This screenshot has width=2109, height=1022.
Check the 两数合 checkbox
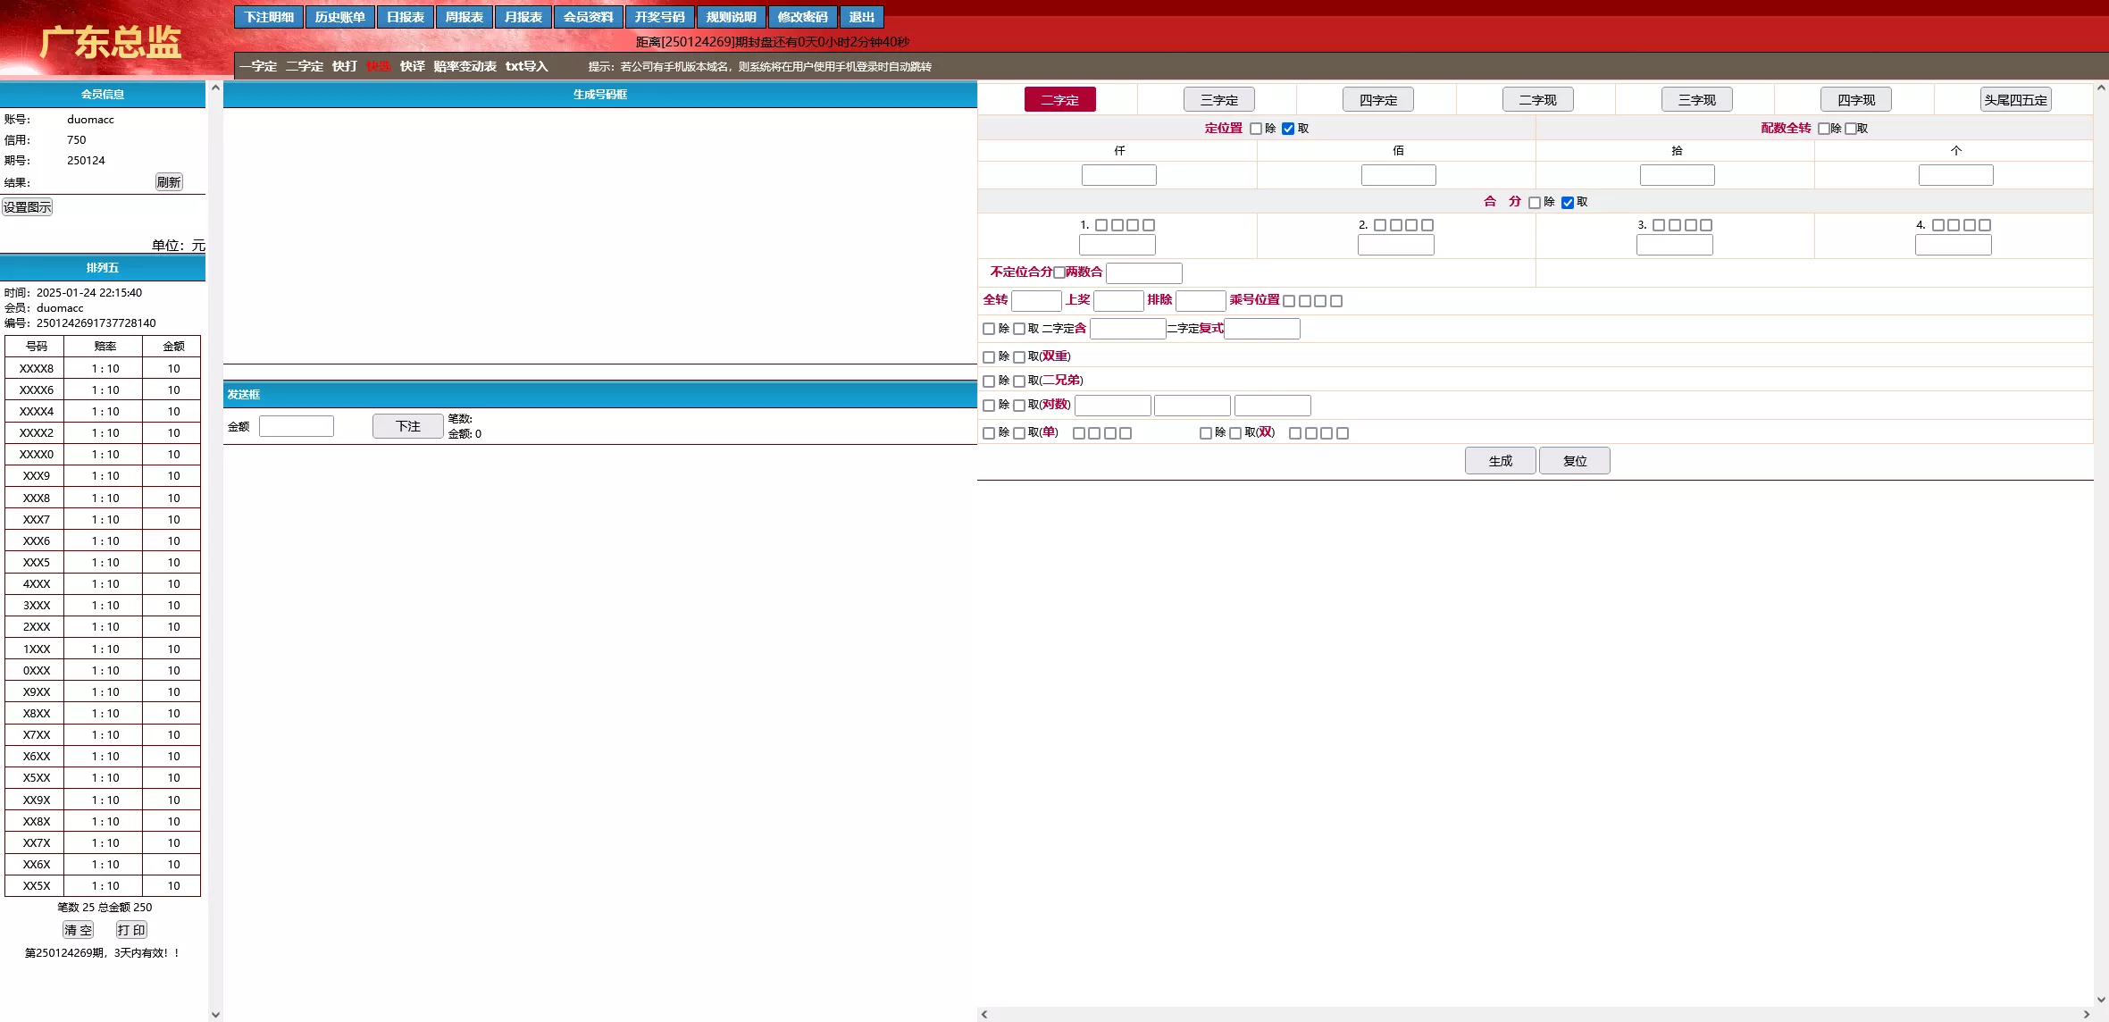coord(1059,272)
